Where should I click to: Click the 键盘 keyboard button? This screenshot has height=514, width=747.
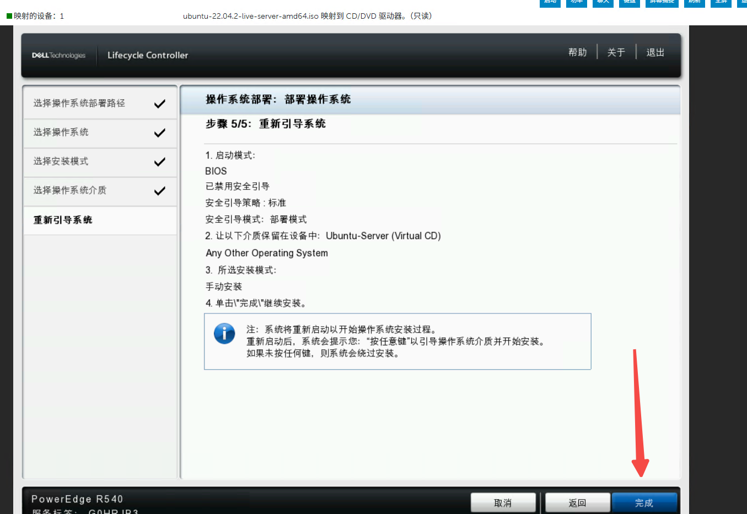(630, 3)
